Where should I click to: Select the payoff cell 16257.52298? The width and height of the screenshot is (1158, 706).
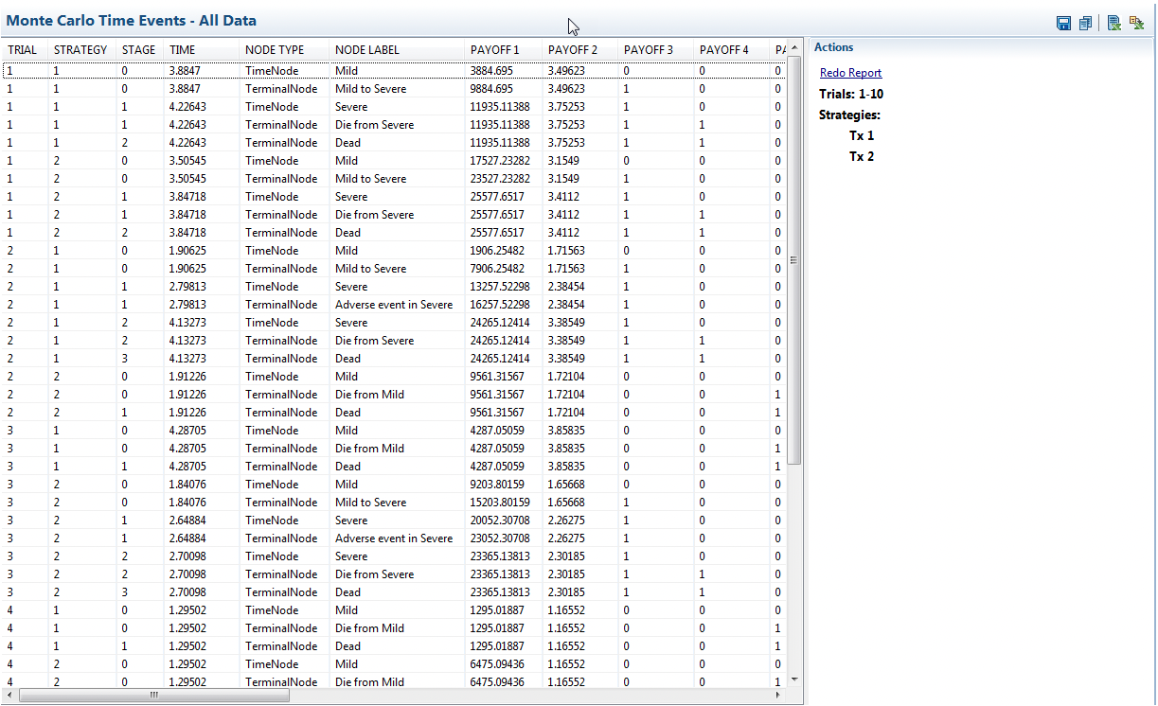(505, 305)
